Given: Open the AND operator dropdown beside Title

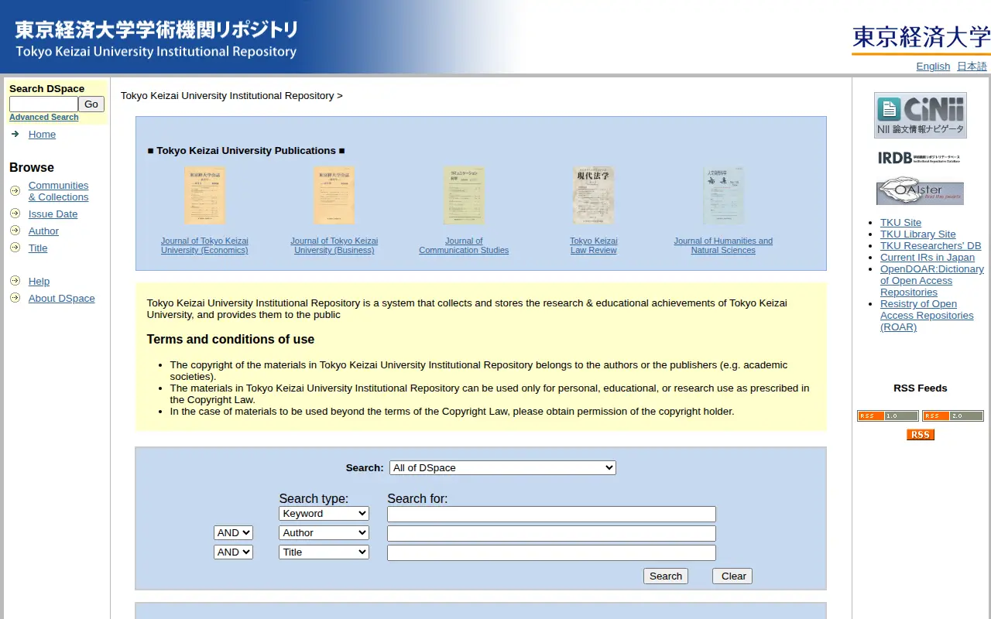Looking at the screenshot, I should (233, 552).
